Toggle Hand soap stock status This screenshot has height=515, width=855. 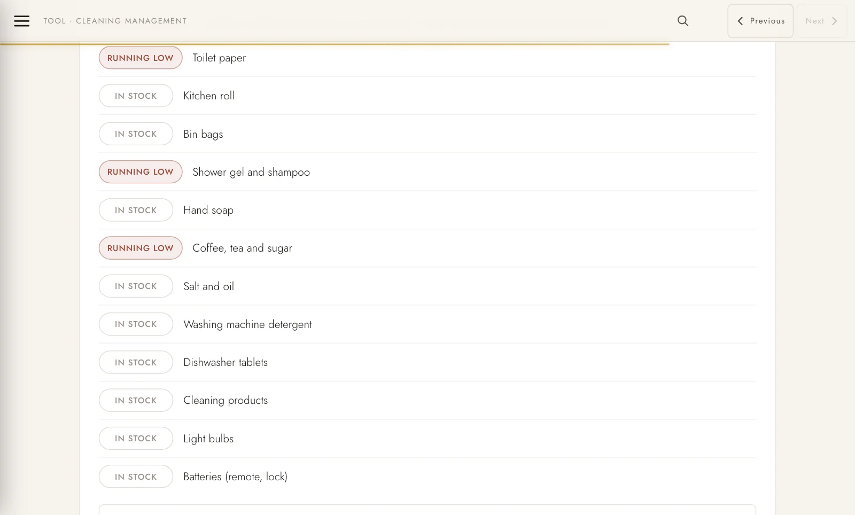click(x=136, y=210)
